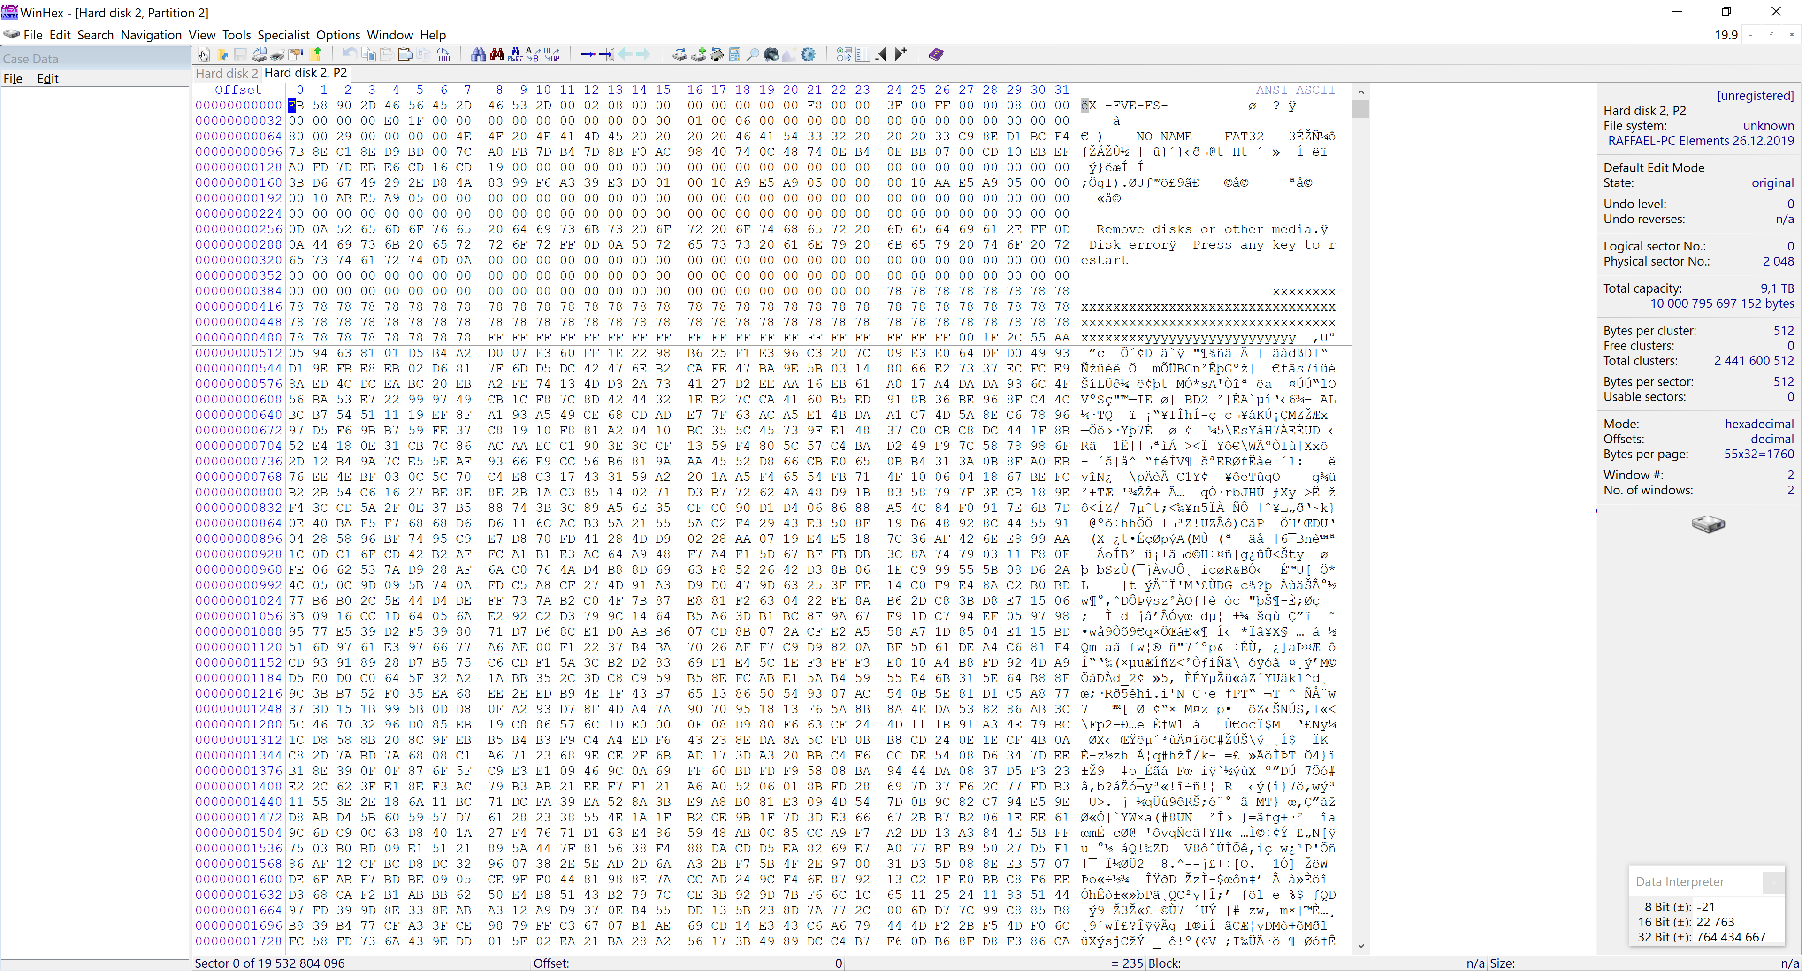Click the New file toolbar icon

pos(204,54)
